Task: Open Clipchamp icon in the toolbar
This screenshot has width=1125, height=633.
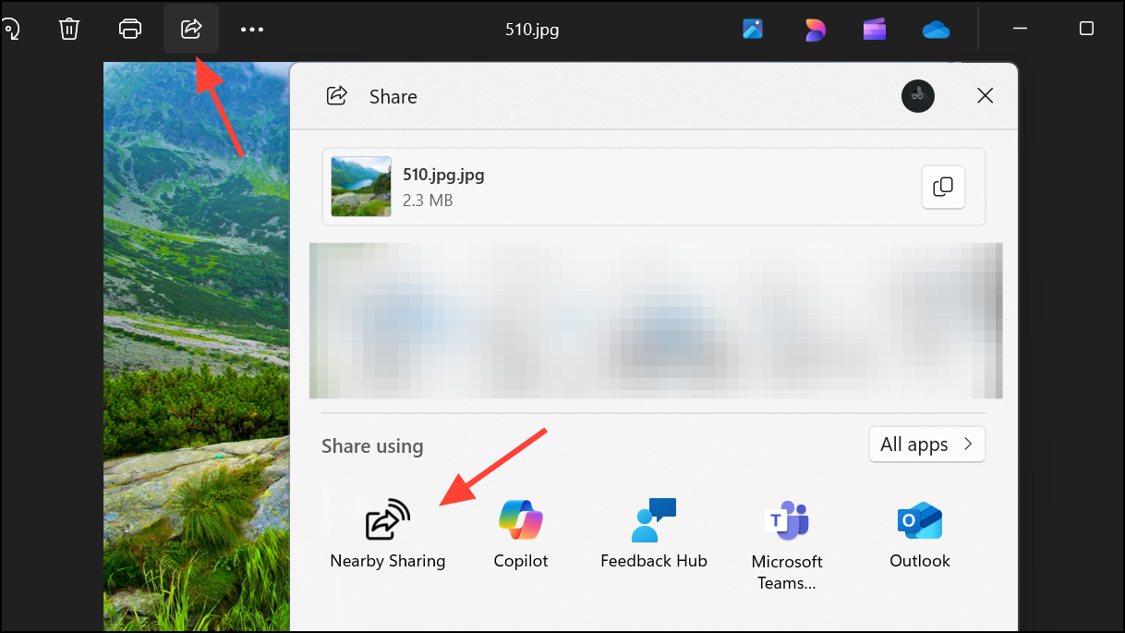Action: [x=875, y=30]
